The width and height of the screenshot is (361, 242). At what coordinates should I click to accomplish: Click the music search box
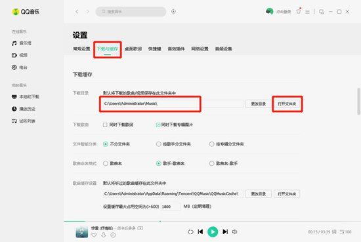(x=131, y=12)
